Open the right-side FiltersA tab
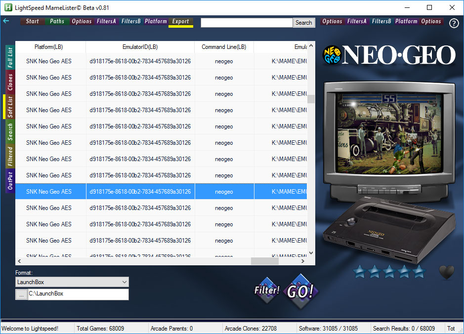 (x=357, y=21)
